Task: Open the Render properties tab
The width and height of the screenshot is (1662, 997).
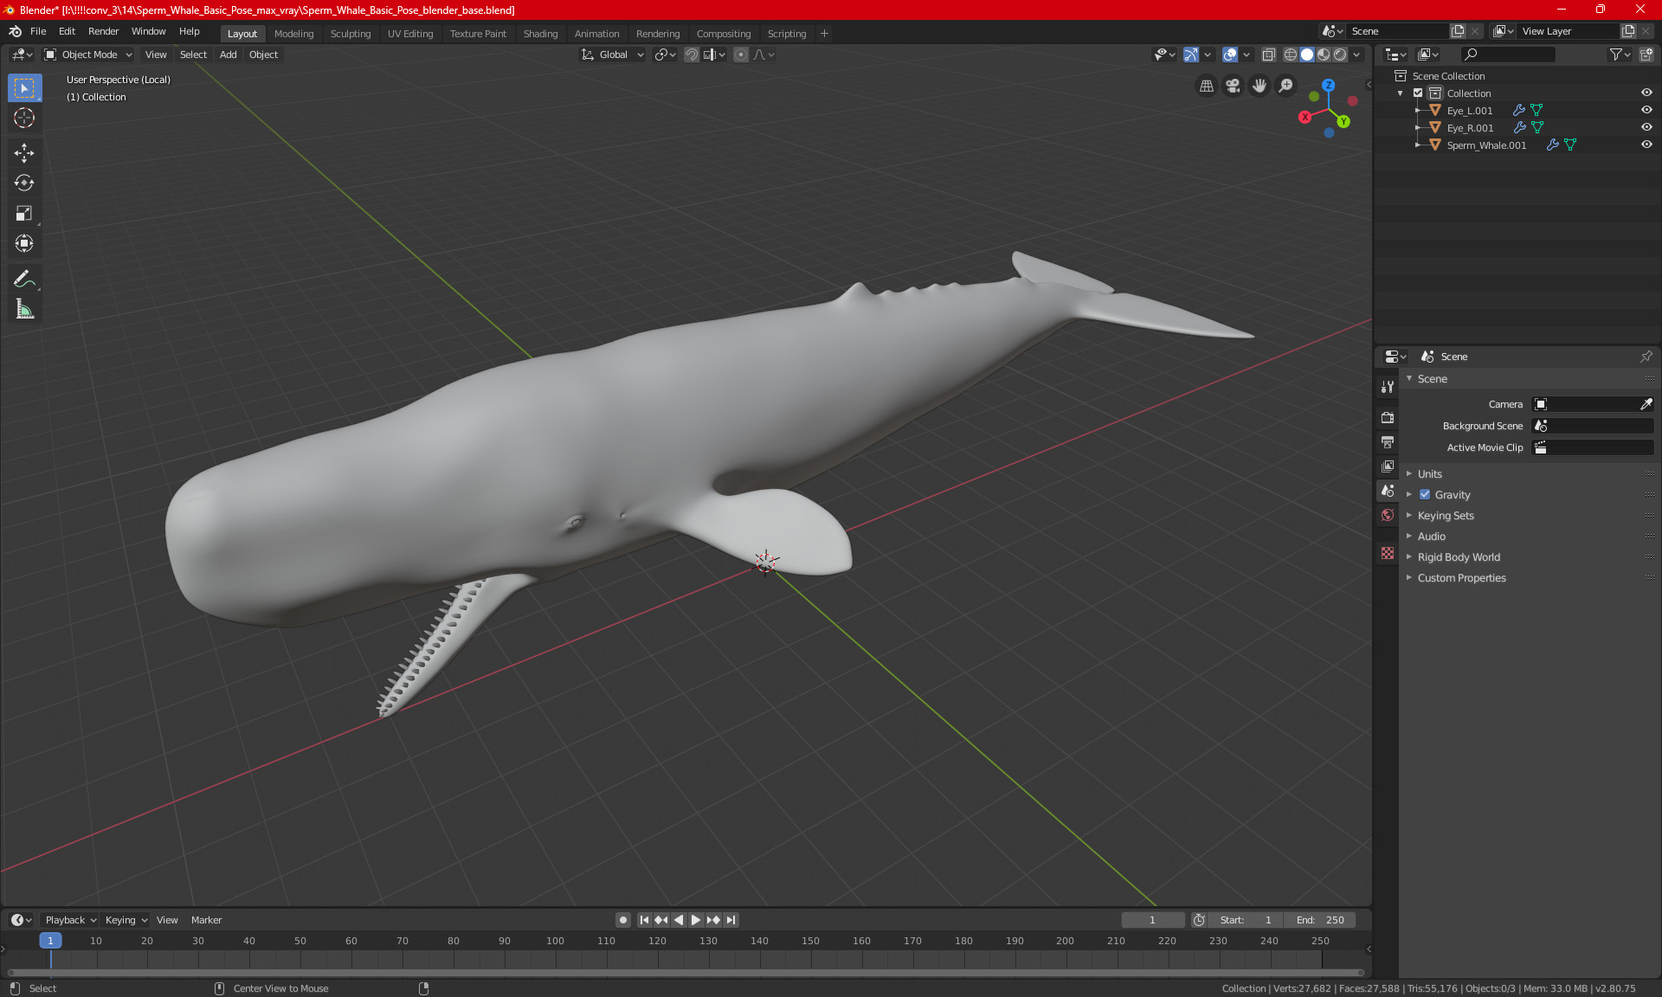Action: pos(1388,417)
